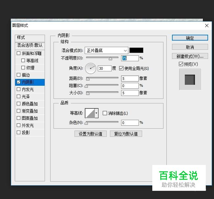Enable the 颜色叠加 checkbox
Viewport: 214px width, 199px height.
pos(19,104)
